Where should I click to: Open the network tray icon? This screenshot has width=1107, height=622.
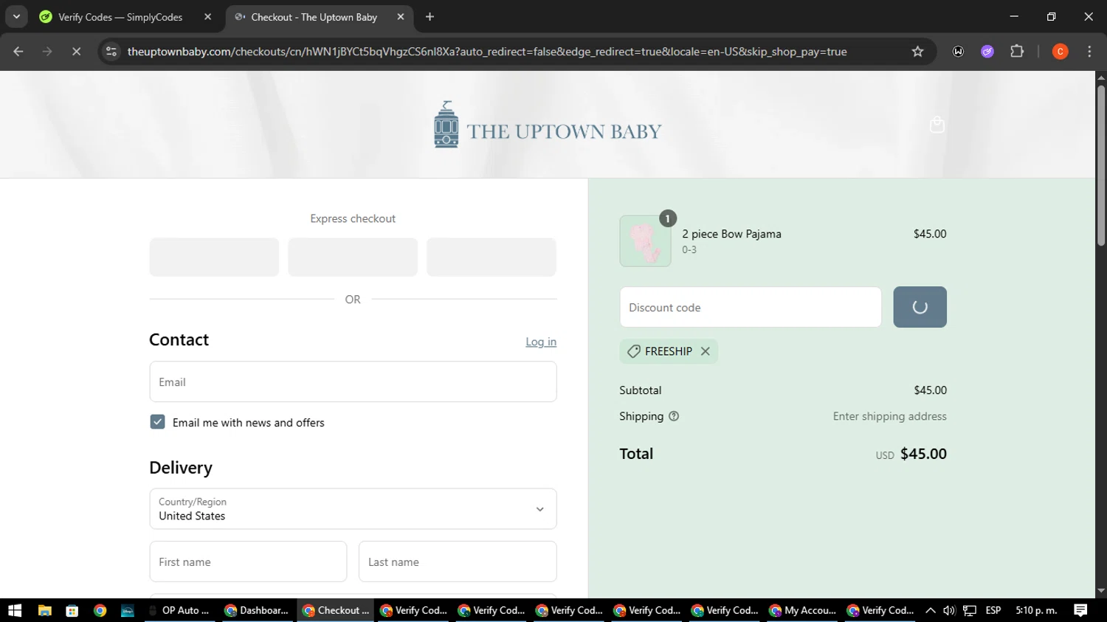(x=970, y=610)
